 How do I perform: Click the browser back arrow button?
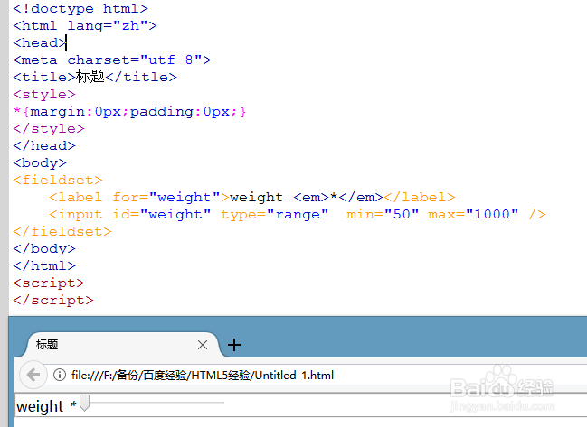pos(33,375)
